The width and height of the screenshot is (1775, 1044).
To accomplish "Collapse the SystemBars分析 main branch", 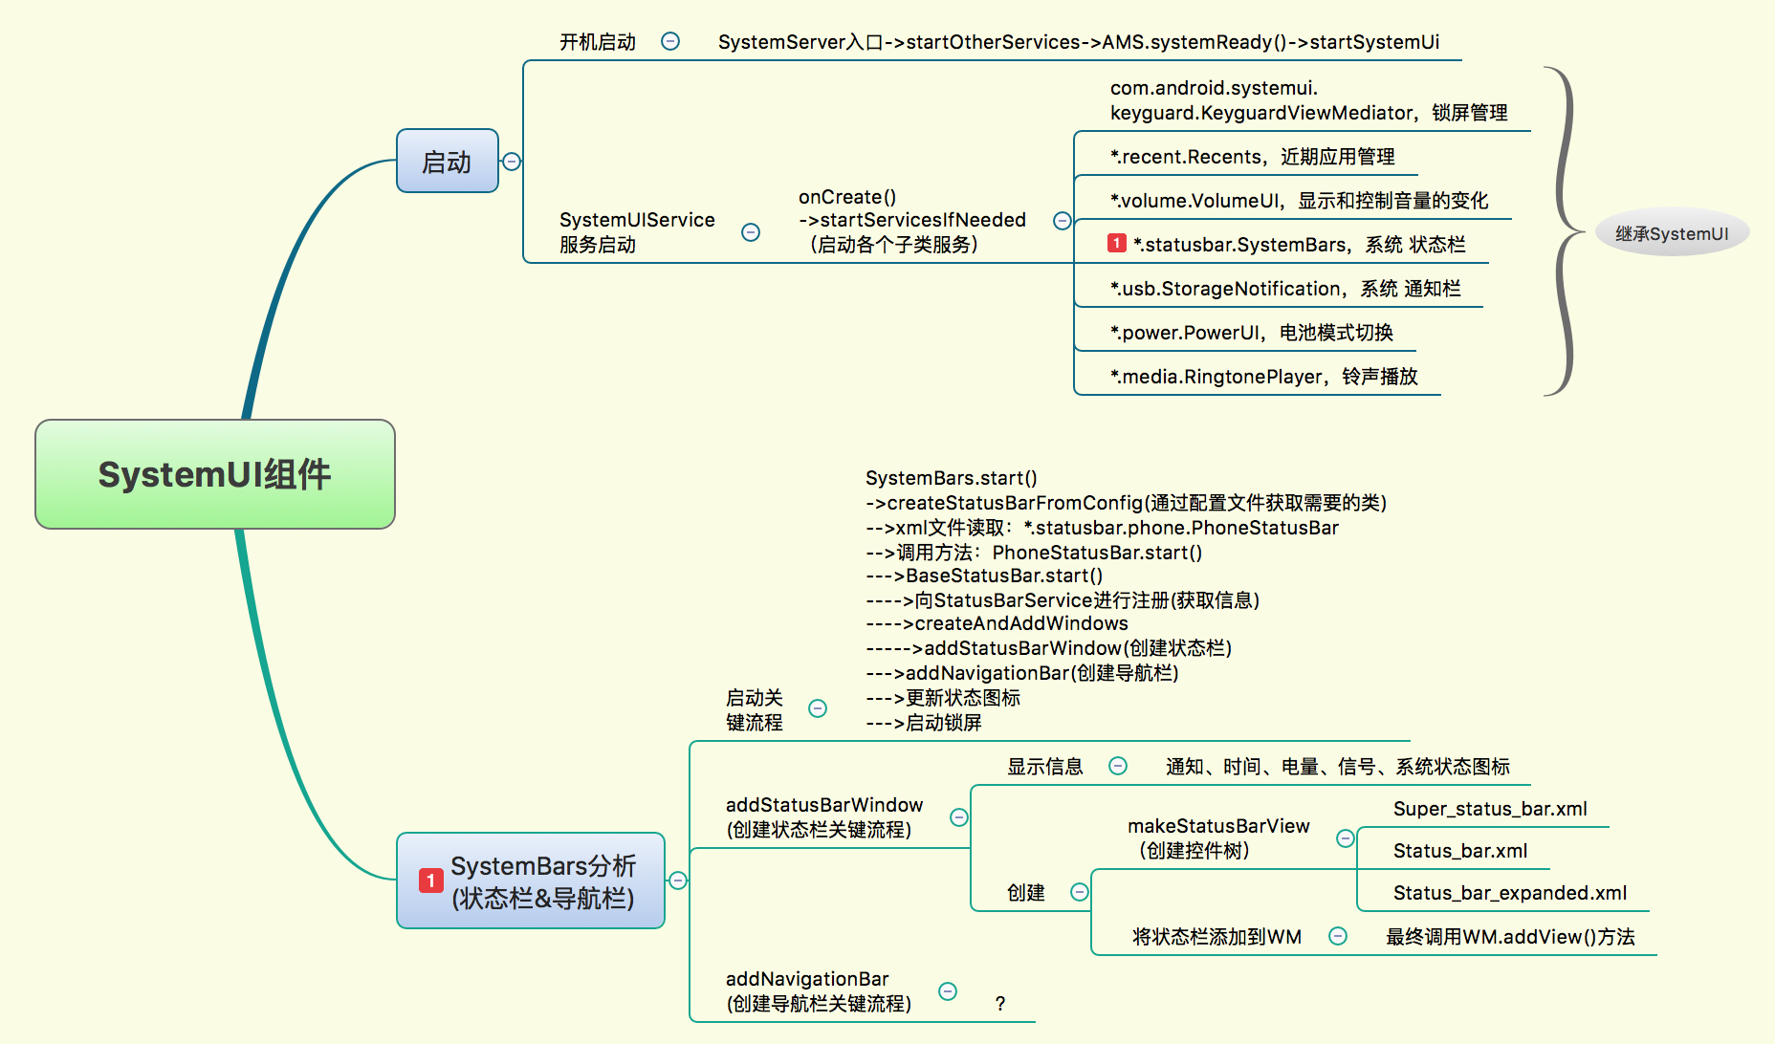I will pos(680,881).
